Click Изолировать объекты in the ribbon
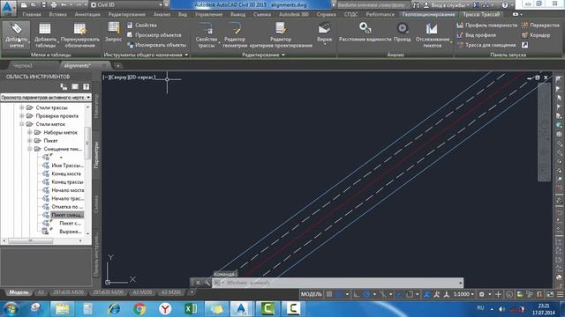Image resolution: width=565 pixels, height=317 pixels. point(156,45)
